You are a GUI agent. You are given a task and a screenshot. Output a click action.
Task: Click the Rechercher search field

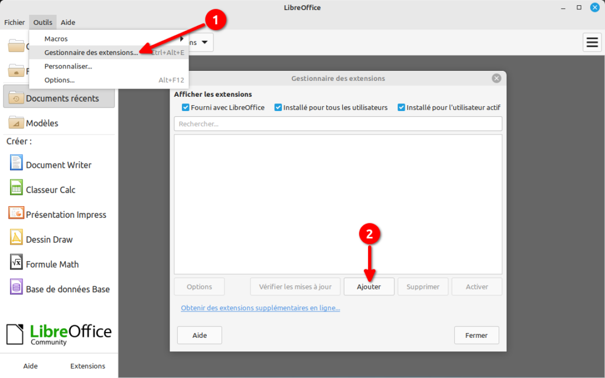click(x=338, y=124)
